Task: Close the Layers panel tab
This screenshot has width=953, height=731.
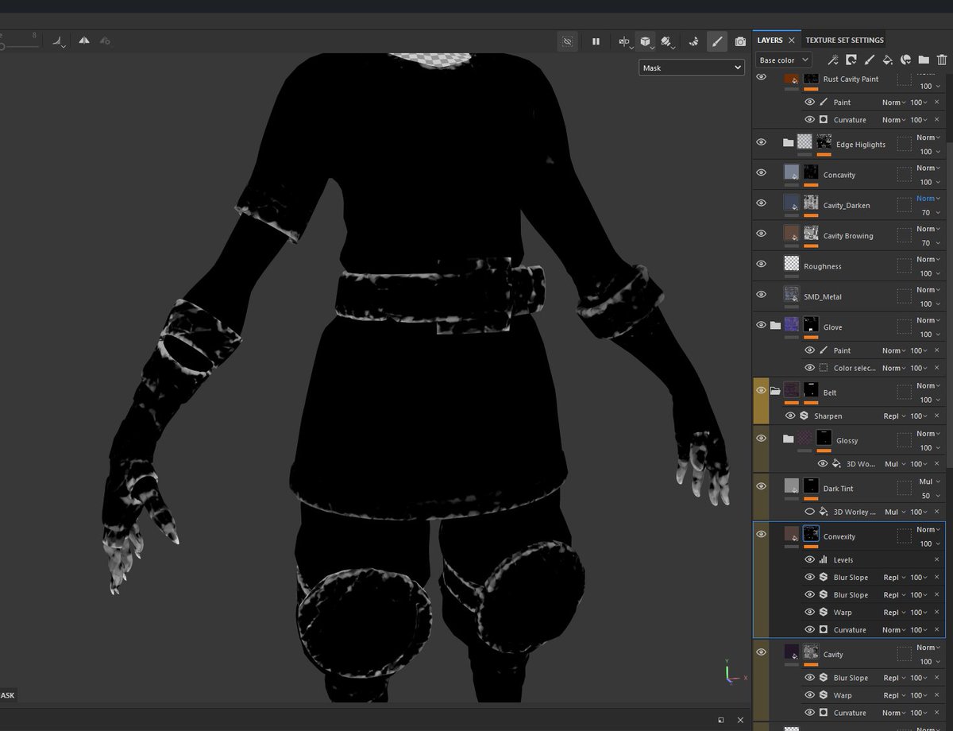Action: tap(792, 40)
